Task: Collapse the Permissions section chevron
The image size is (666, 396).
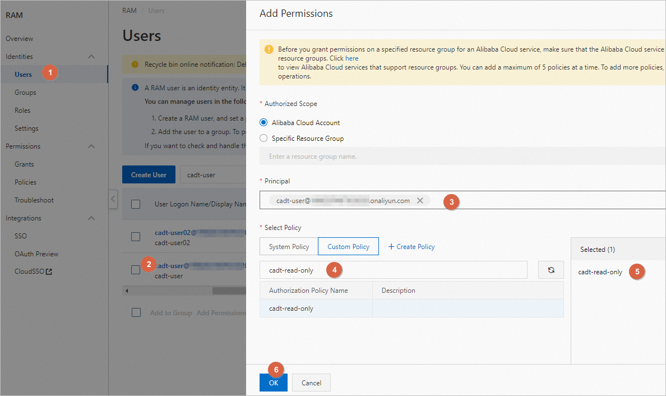Action: 92,146
